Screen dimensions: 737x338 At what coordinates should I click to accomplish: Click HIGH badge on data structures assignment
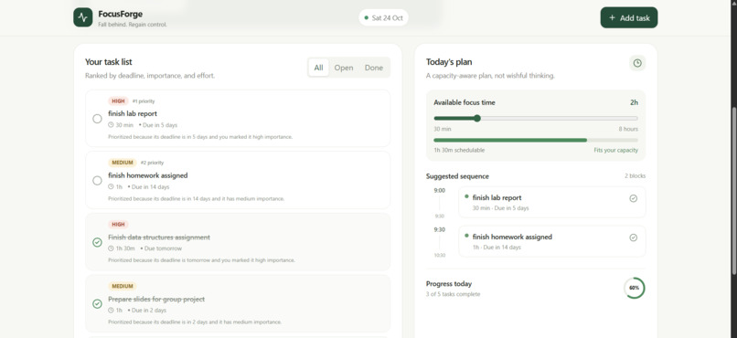118,225
